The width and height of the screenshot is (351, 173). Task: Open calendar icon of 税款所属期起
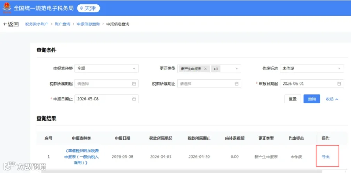tap(134, 84)
